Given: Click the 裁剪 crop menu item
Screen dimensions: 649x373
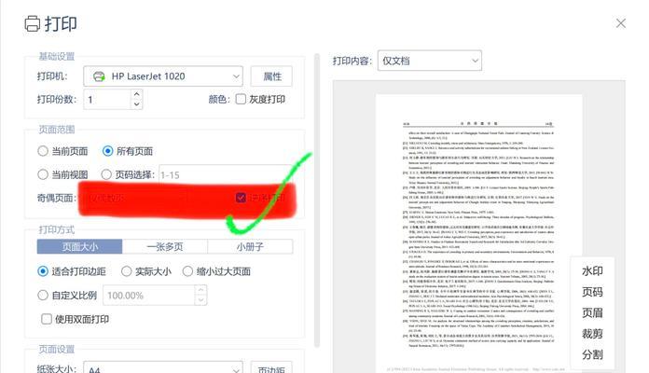Looking at the screenshot, I should pos(592,333).
